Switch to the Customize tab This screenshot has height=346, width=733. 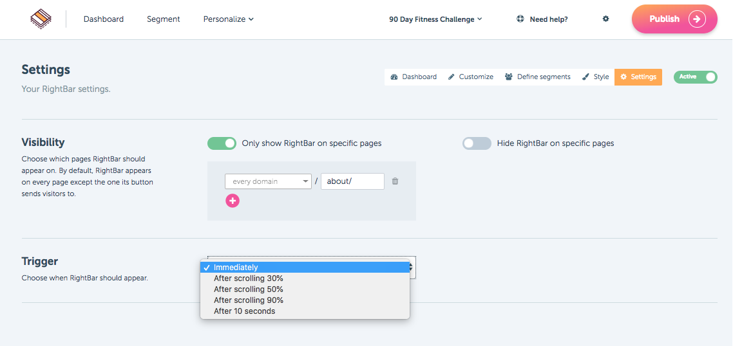pyautogui.click(x=470, y=77)
